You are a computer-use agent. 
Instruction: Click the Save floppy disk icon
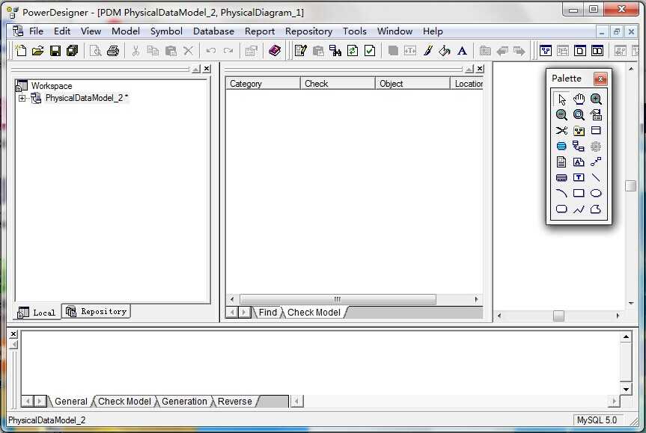[x=55, y=51]
